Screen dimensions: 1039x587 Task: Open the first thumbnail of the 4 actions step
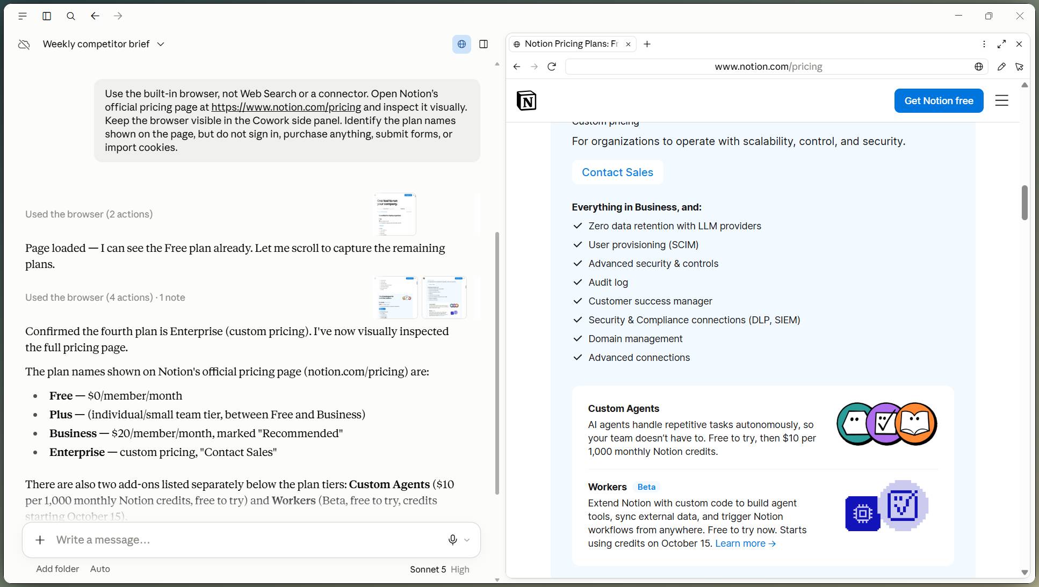point(396,298)
